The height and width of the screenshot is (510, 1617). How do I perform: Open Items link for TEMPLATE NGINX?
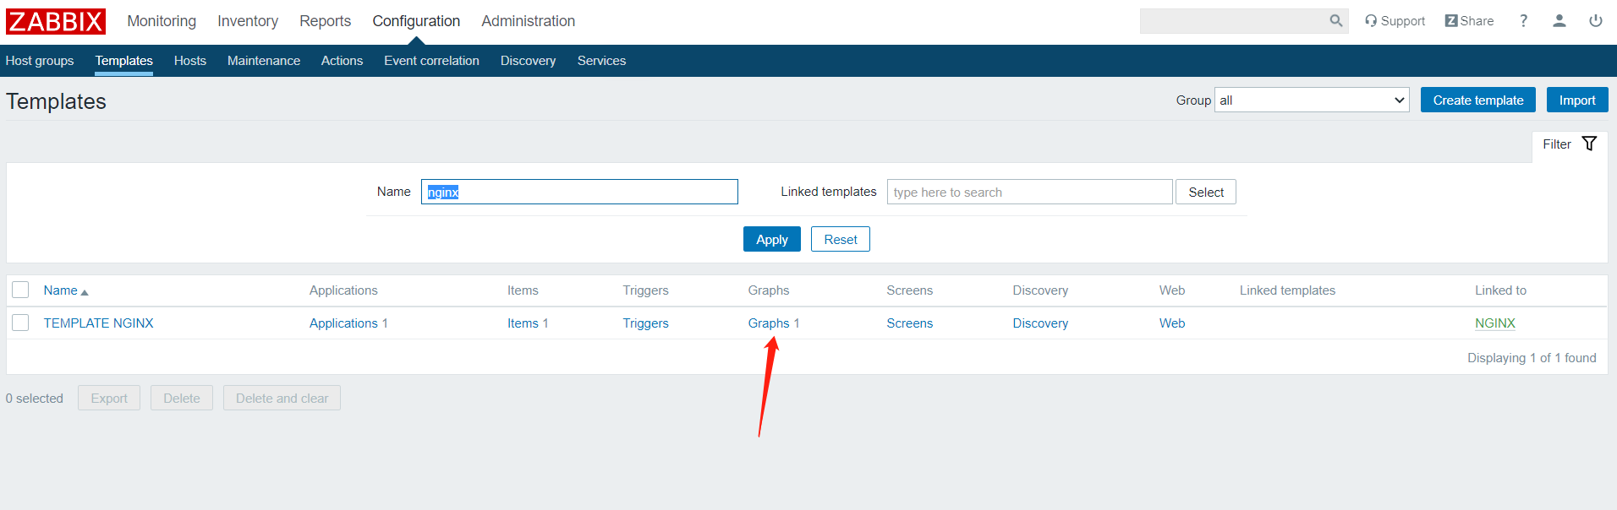point(523,323)
